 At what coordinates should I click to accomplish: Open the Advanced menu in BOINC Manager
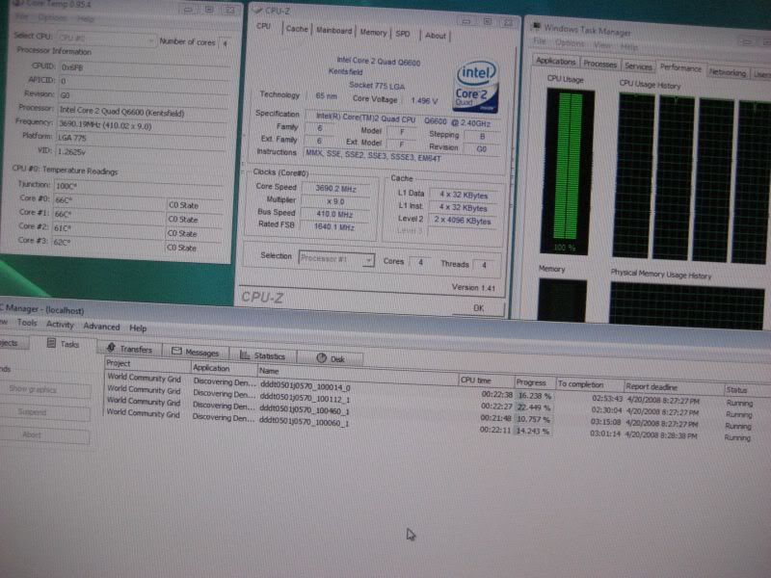point(101,327)
